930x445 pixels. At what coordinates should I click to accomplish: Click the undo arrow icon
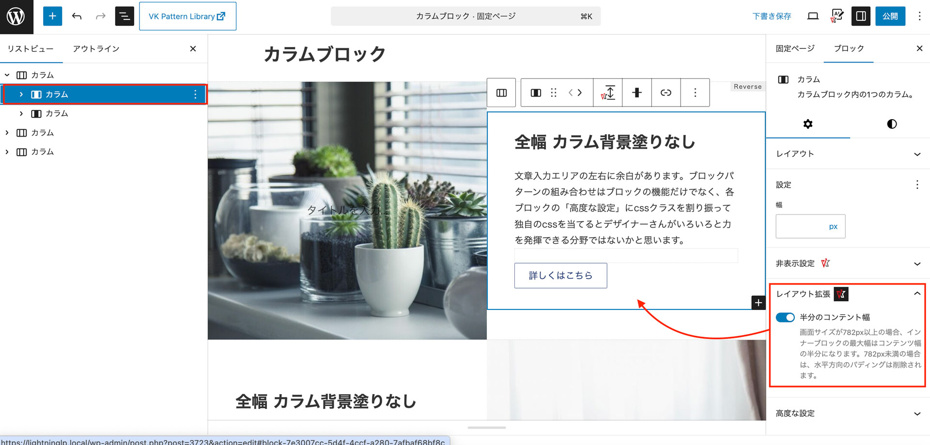coord(77,16)
